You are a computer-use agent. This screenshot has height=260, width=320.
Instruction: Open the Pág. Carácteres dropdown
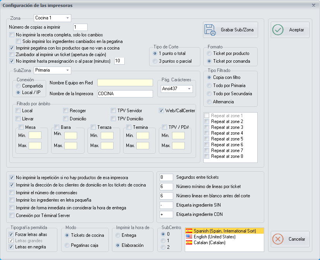[188, 89]
